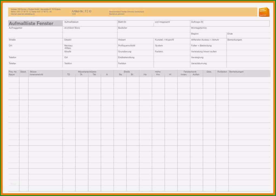Screen dimensions: 276x196
Task: Click the 'Versieglung' label
Action: pyautogui.click(x=197, y=57)
